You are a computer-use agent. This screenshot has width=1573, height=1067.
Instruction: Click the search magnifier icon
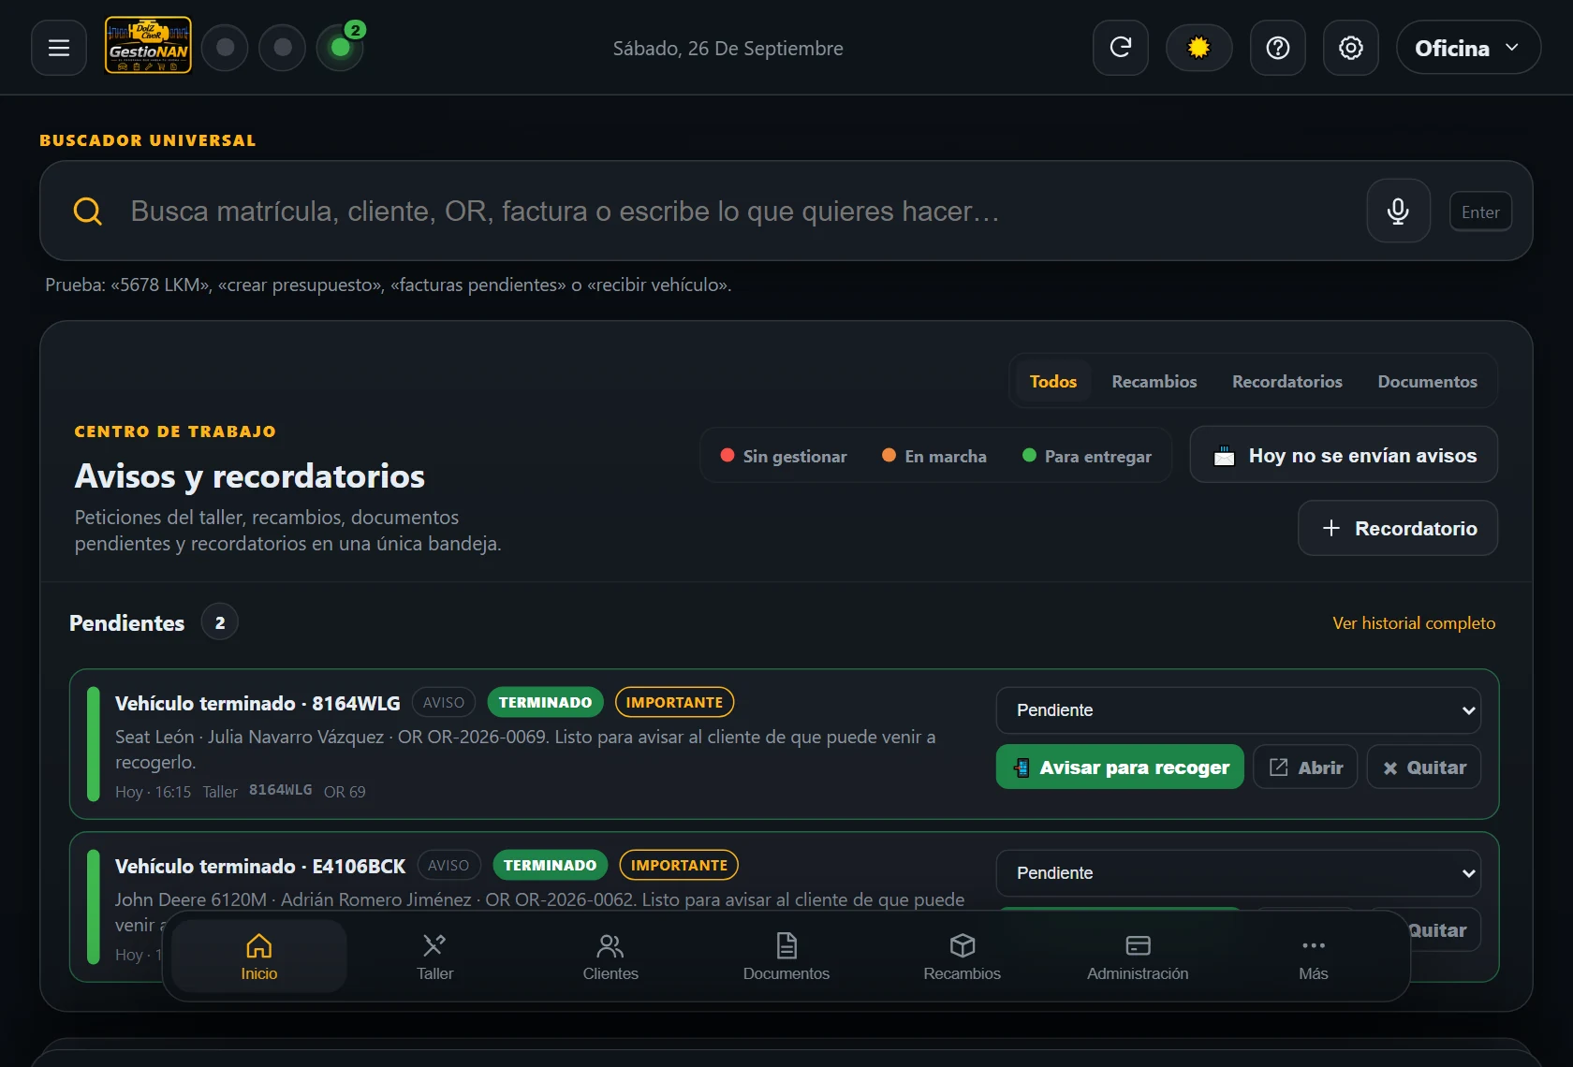pyautogui.click(x=88, y=212)
